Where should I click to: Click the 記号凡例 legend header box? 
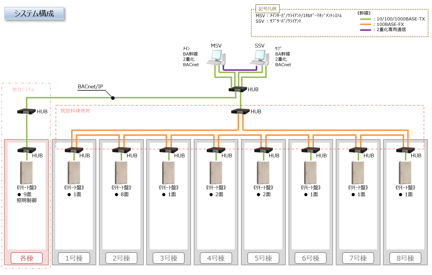pyautogui.click(x=268, y=9)
